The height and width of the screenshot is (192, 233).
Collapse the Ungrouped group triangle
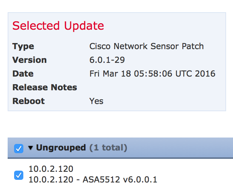point(31,148)
